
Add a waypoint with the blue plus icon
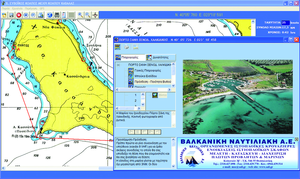pos(26,15)
